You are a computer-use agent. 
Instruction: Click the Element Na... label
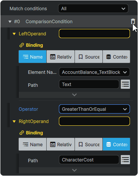[42, 72]
